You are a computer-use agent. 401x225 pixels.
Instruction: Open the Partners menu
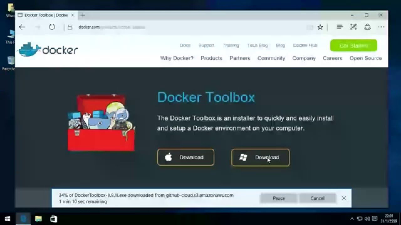point(240,58)
